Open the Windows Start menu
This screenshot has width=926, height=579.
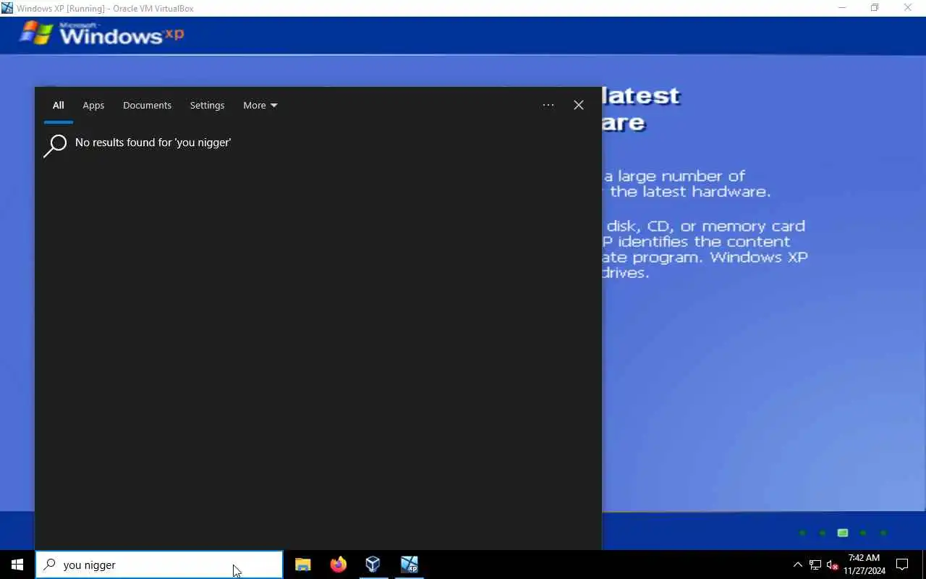pos(17,565)
